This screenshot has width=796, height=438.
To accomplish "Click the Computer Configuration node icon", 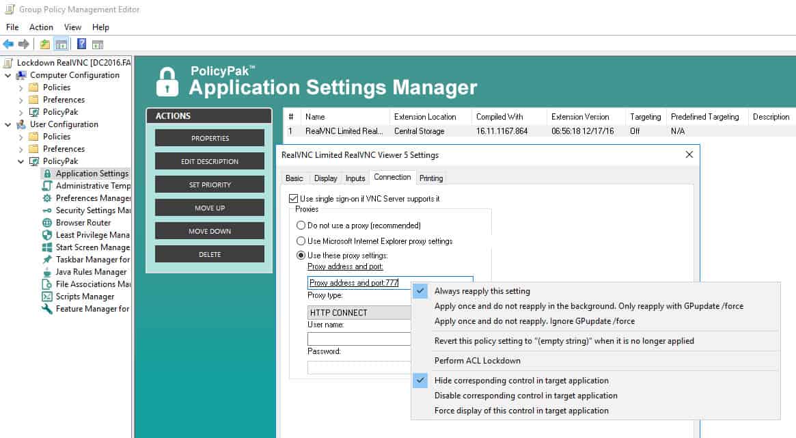I will pyautogui.click(x=21, y=75).
